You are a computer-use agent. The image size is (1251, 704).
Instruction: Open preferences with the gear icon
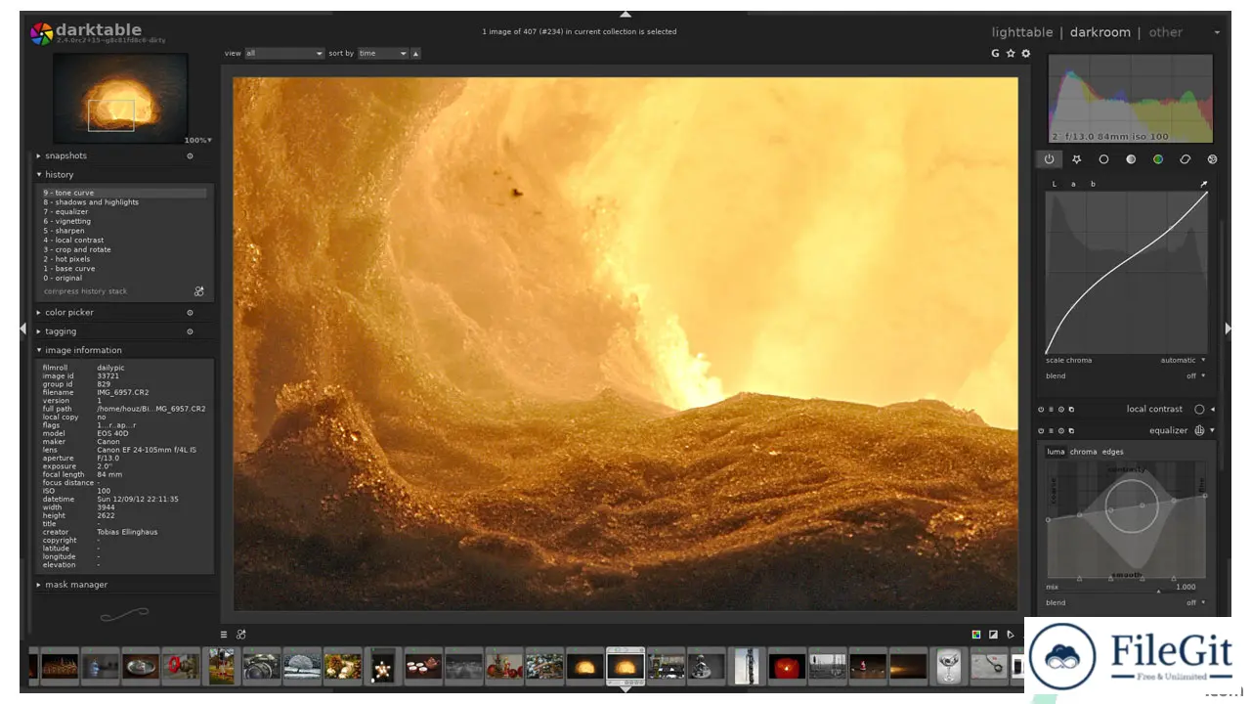pos(1025,54)
